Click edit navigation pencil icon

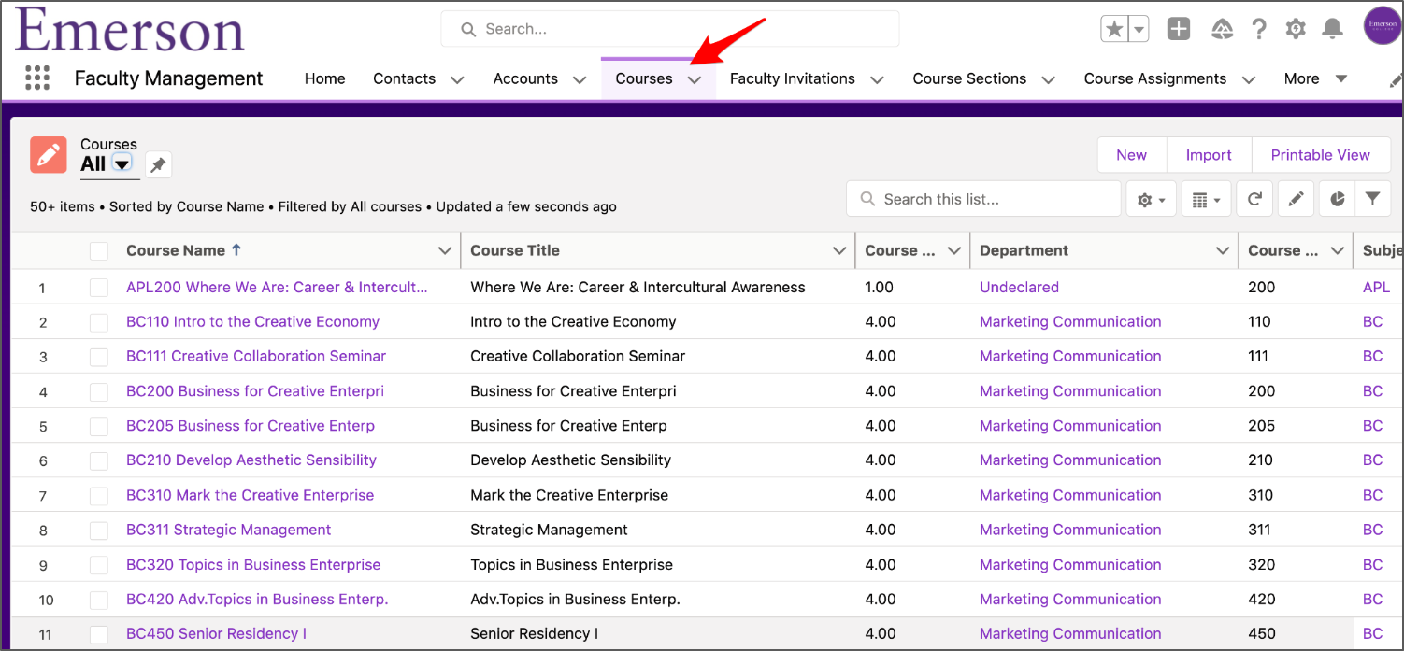pos(1396,79)
